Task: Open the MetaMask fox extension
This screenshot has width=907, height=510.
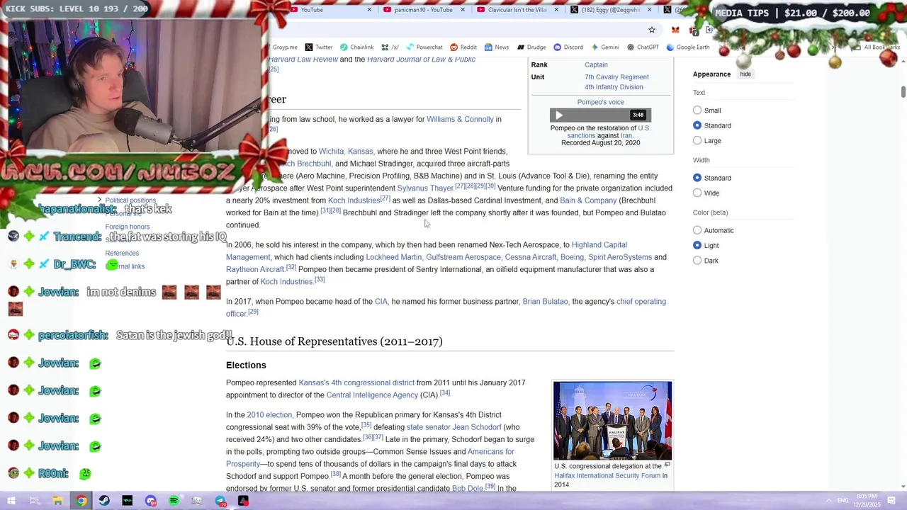Action: (x=675, y=30)
